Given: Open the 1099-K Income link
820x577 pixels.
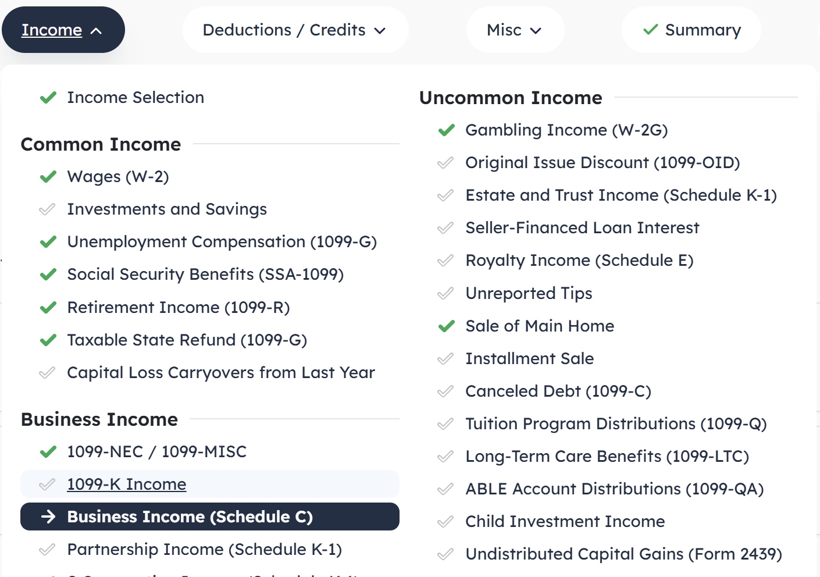Looking at the screenshot, I should [x=127, y=485].
